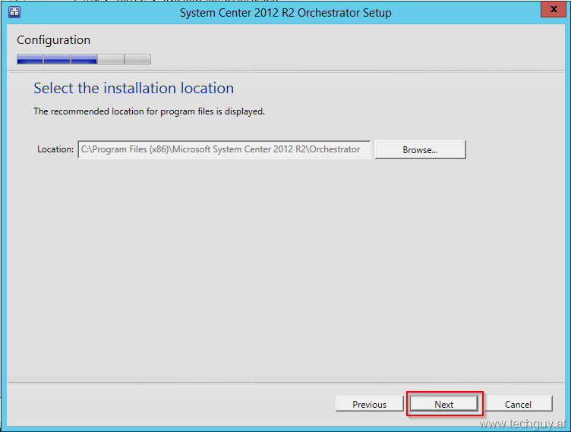The height and width of the screenshot is (432, 571).
Task: Open Browse to choose install folder
Action: [x=420, y=150]
